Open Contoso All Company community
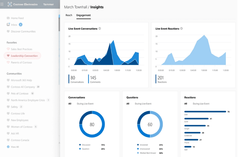Image resolution: width=238 pixels, height=157 pixels. point(23,87)
